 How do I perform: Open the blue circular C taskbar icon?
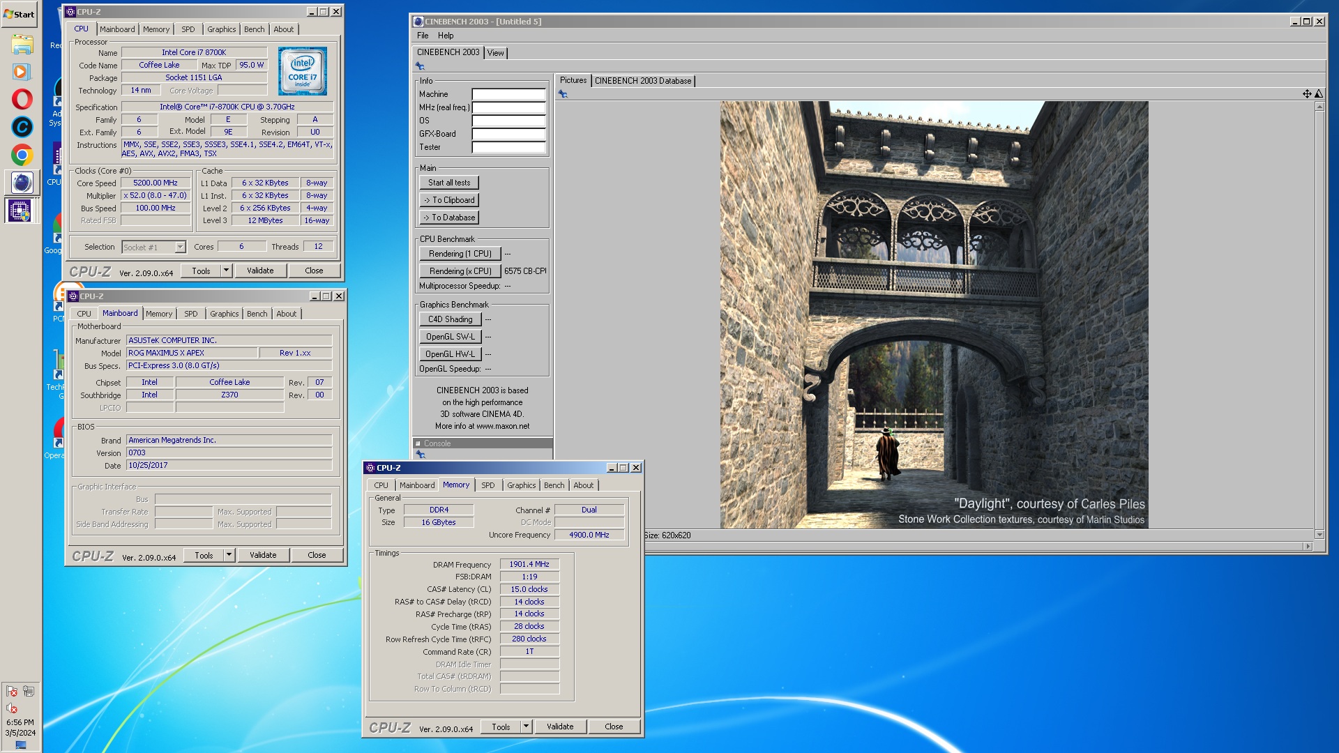tap(22, 127)
